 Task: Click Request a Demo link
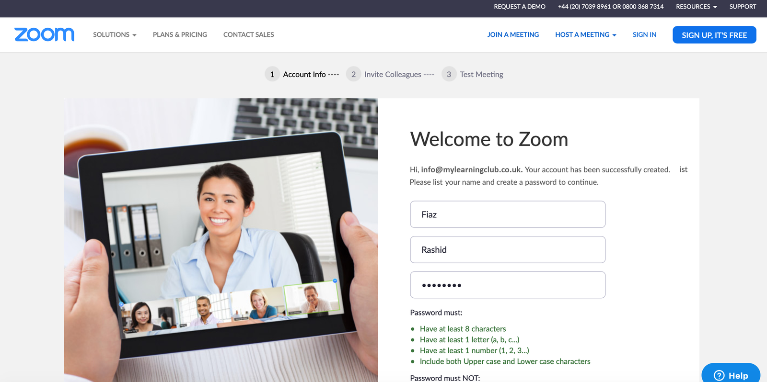click(520, 7)
